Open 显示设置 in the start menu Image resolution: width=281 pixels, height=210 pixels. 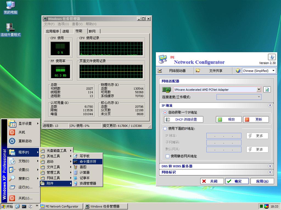point(24,124)
